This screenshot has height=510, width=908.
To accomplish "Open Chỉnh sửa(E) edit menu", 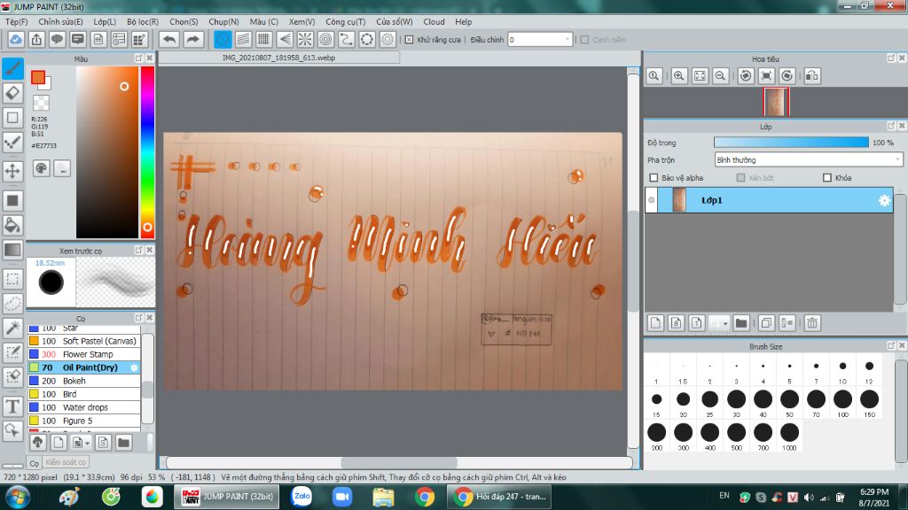I will point(61,21).
